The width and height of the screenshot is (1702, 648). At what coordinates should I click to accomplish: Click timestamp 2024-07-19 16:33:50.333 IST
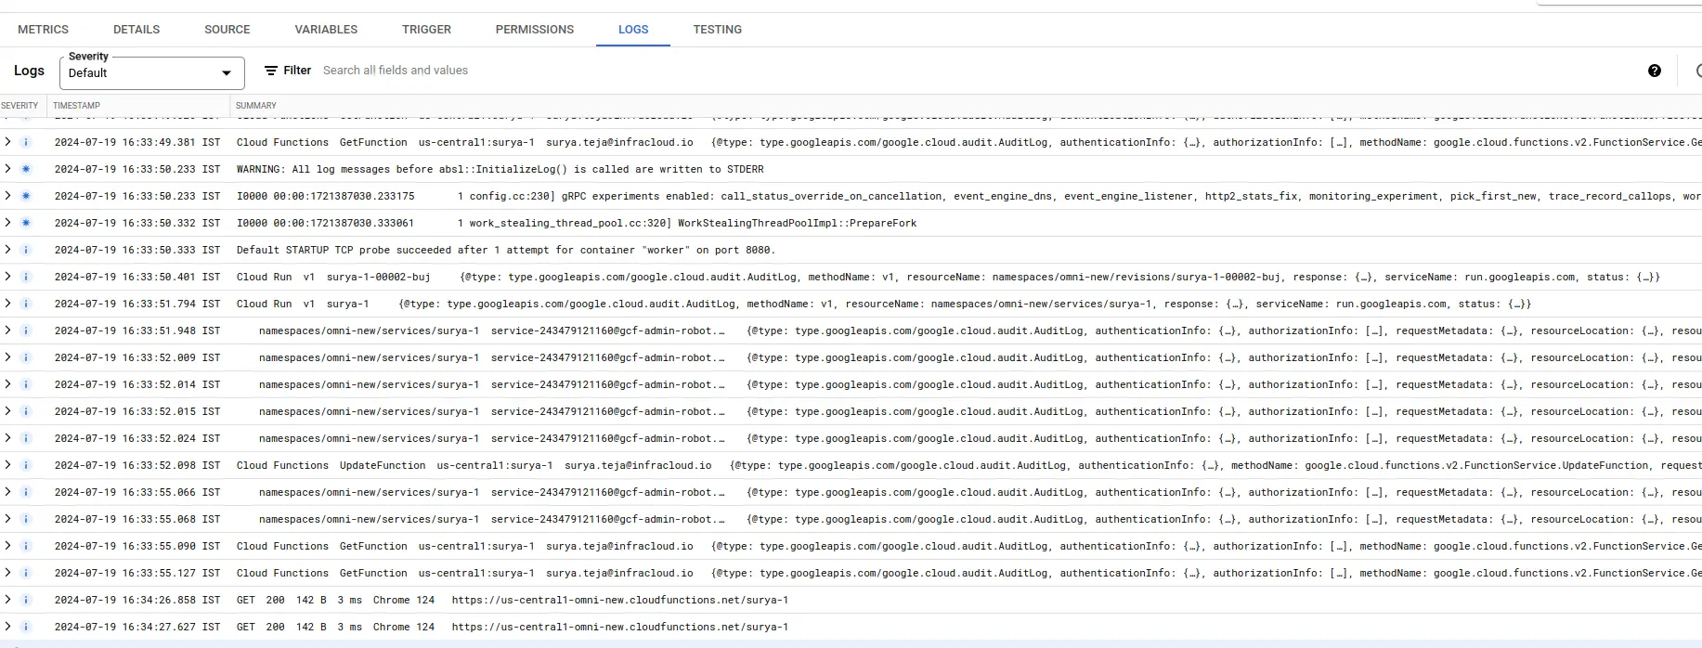click(137, 250)
